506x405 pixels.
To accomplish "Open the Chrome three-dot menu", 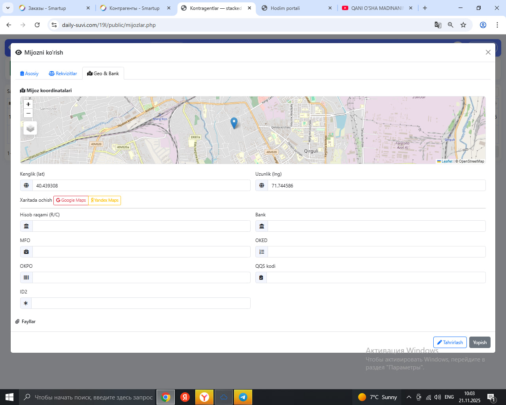I will [x=497, y=25].
